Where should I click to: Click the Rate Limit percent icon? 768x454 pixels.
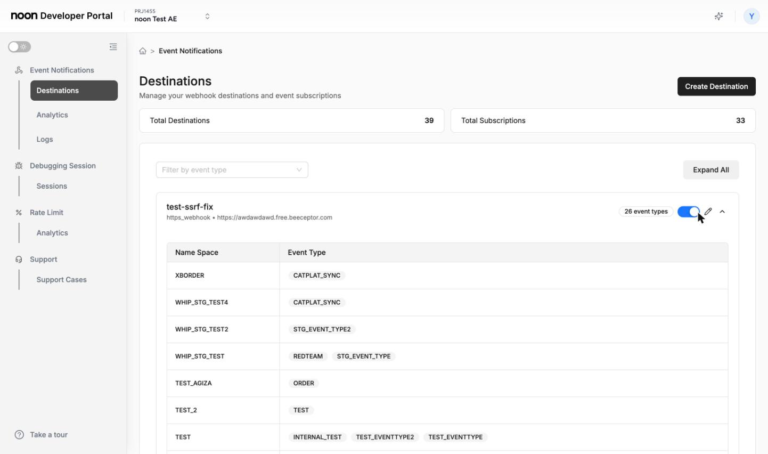point(19,213)
